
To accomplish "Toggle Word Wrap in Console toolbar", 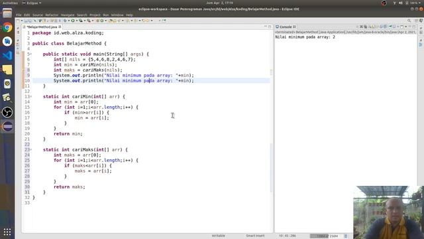I will 378,27.
